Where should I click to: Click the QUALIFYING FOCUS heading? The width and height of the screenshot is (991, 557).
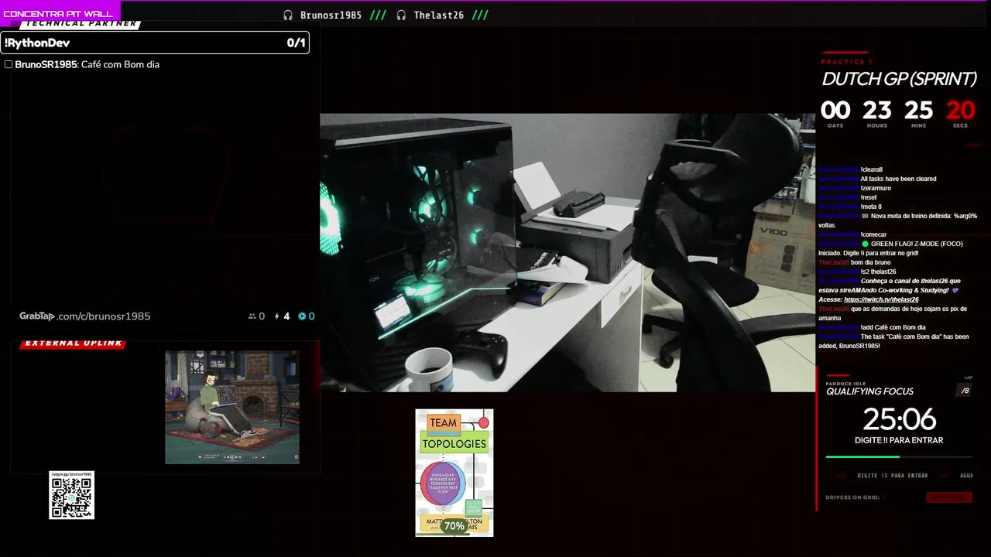coord(869,391)
